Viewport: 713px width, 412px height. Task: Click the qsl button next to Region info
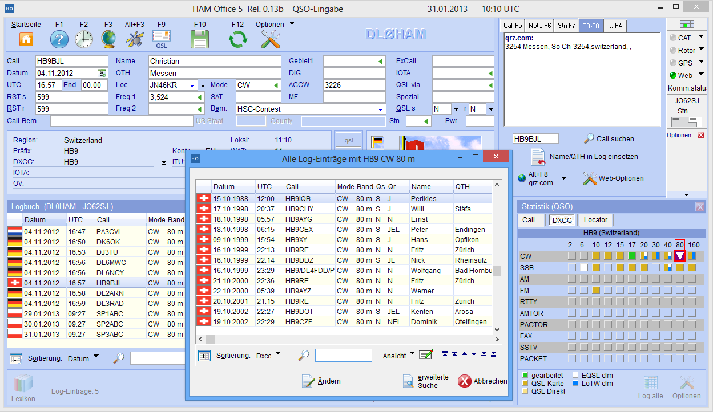[349, 139]
